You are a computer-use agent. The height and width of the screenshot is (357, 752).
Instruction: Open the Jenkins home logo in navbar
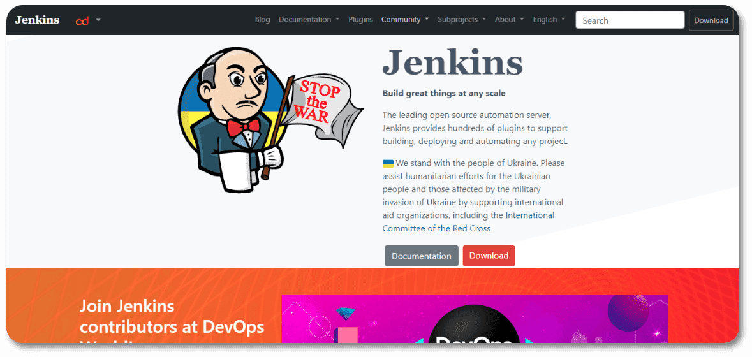(x=37, y=20)
